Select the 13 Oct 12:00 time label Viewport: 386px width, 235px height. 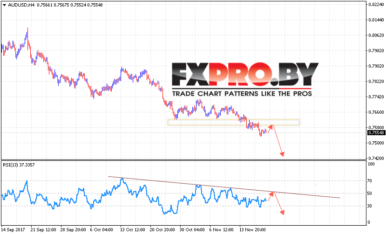[133, 229]
